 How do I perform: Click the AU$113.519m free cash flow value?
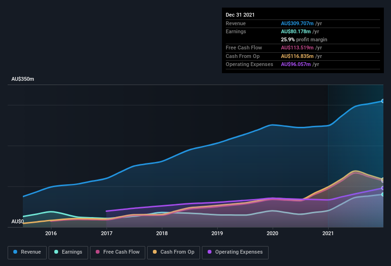297,47
